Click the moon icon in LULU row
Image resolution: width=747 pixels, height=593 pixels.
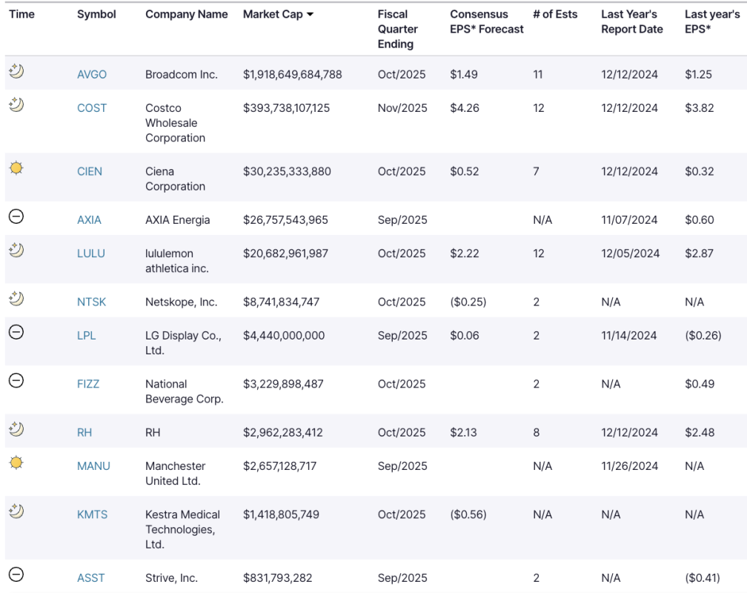tap(16, 250)
